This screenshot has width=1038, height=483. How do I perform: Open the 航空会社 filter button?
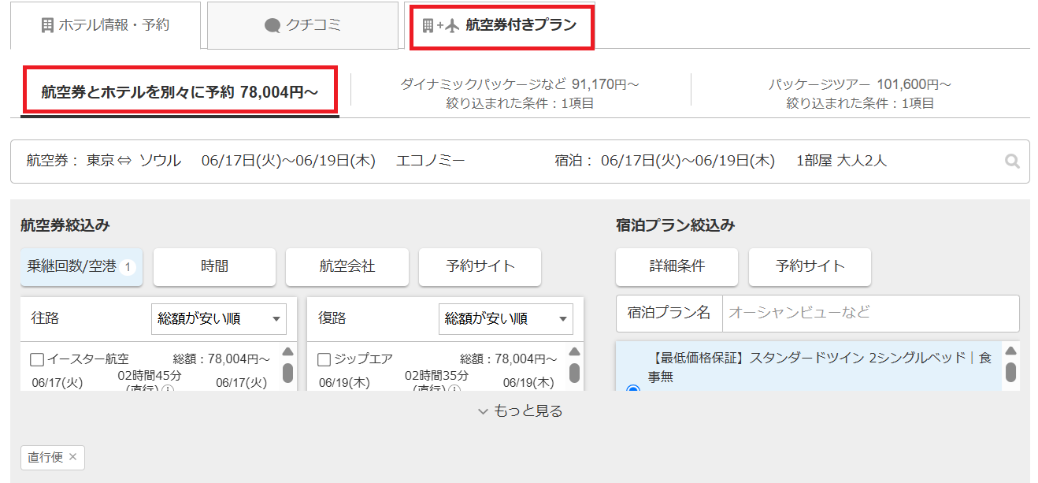(x=347, y=266)
